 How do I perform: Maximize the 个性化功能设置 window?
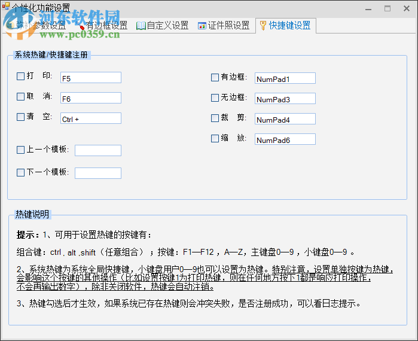(x=388, y=9)
